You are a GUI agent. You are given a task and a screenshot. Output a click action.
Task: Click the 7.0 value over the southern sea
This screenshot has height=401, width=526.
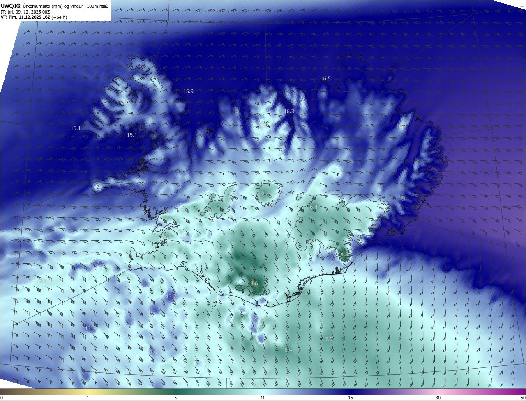[x=329, y=339]
